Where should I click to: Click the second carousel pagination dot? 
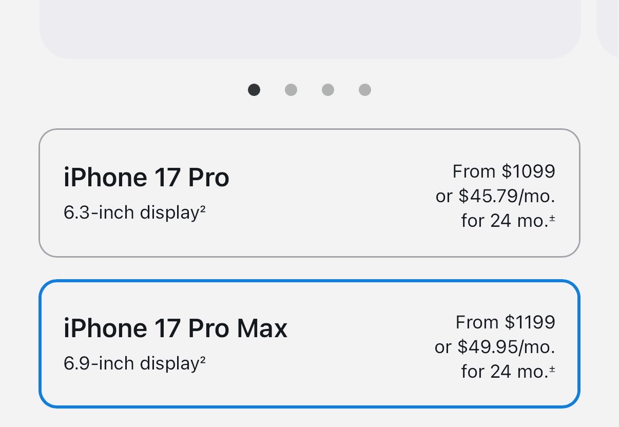point(291,90)
